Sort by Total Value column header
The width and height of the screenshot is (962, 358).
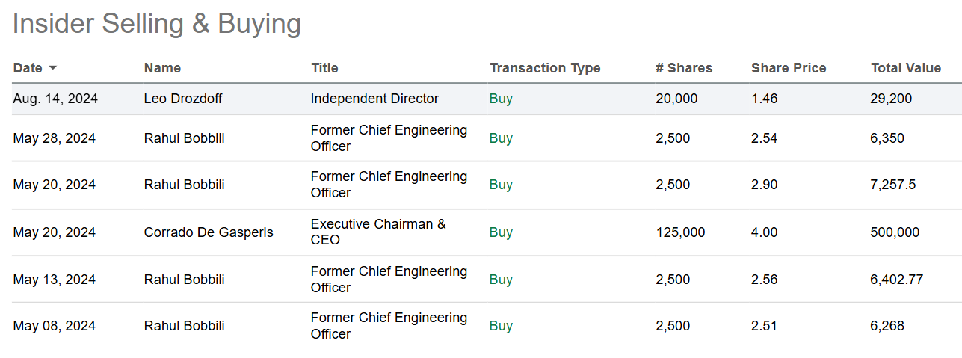905,68
